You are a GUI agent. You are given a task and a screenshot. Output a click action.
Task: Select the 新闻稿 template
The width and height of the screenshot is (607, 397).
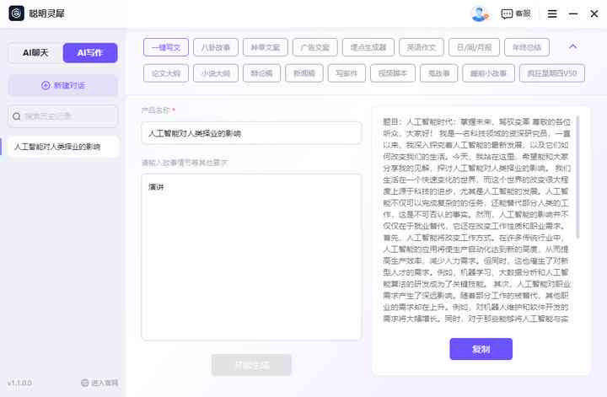pyautogui.click(x=304, y=73)
